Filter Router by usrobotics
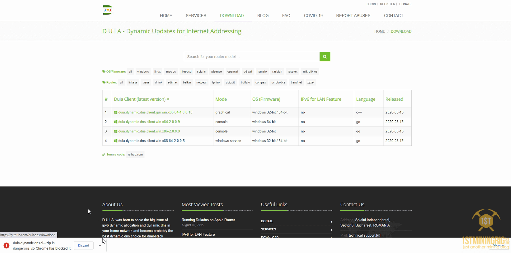This screenshot has height=253, width=511. click(278, 83)
